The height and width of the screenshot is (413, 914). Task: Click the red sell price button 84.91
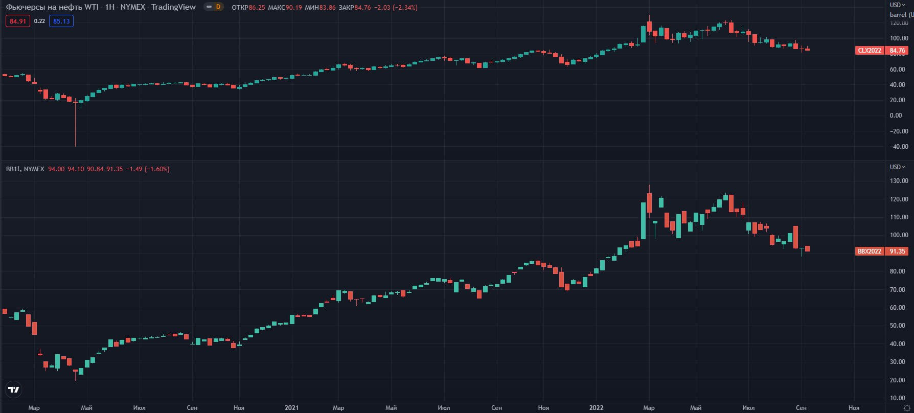pyautogui.click(x=18, y=21)
